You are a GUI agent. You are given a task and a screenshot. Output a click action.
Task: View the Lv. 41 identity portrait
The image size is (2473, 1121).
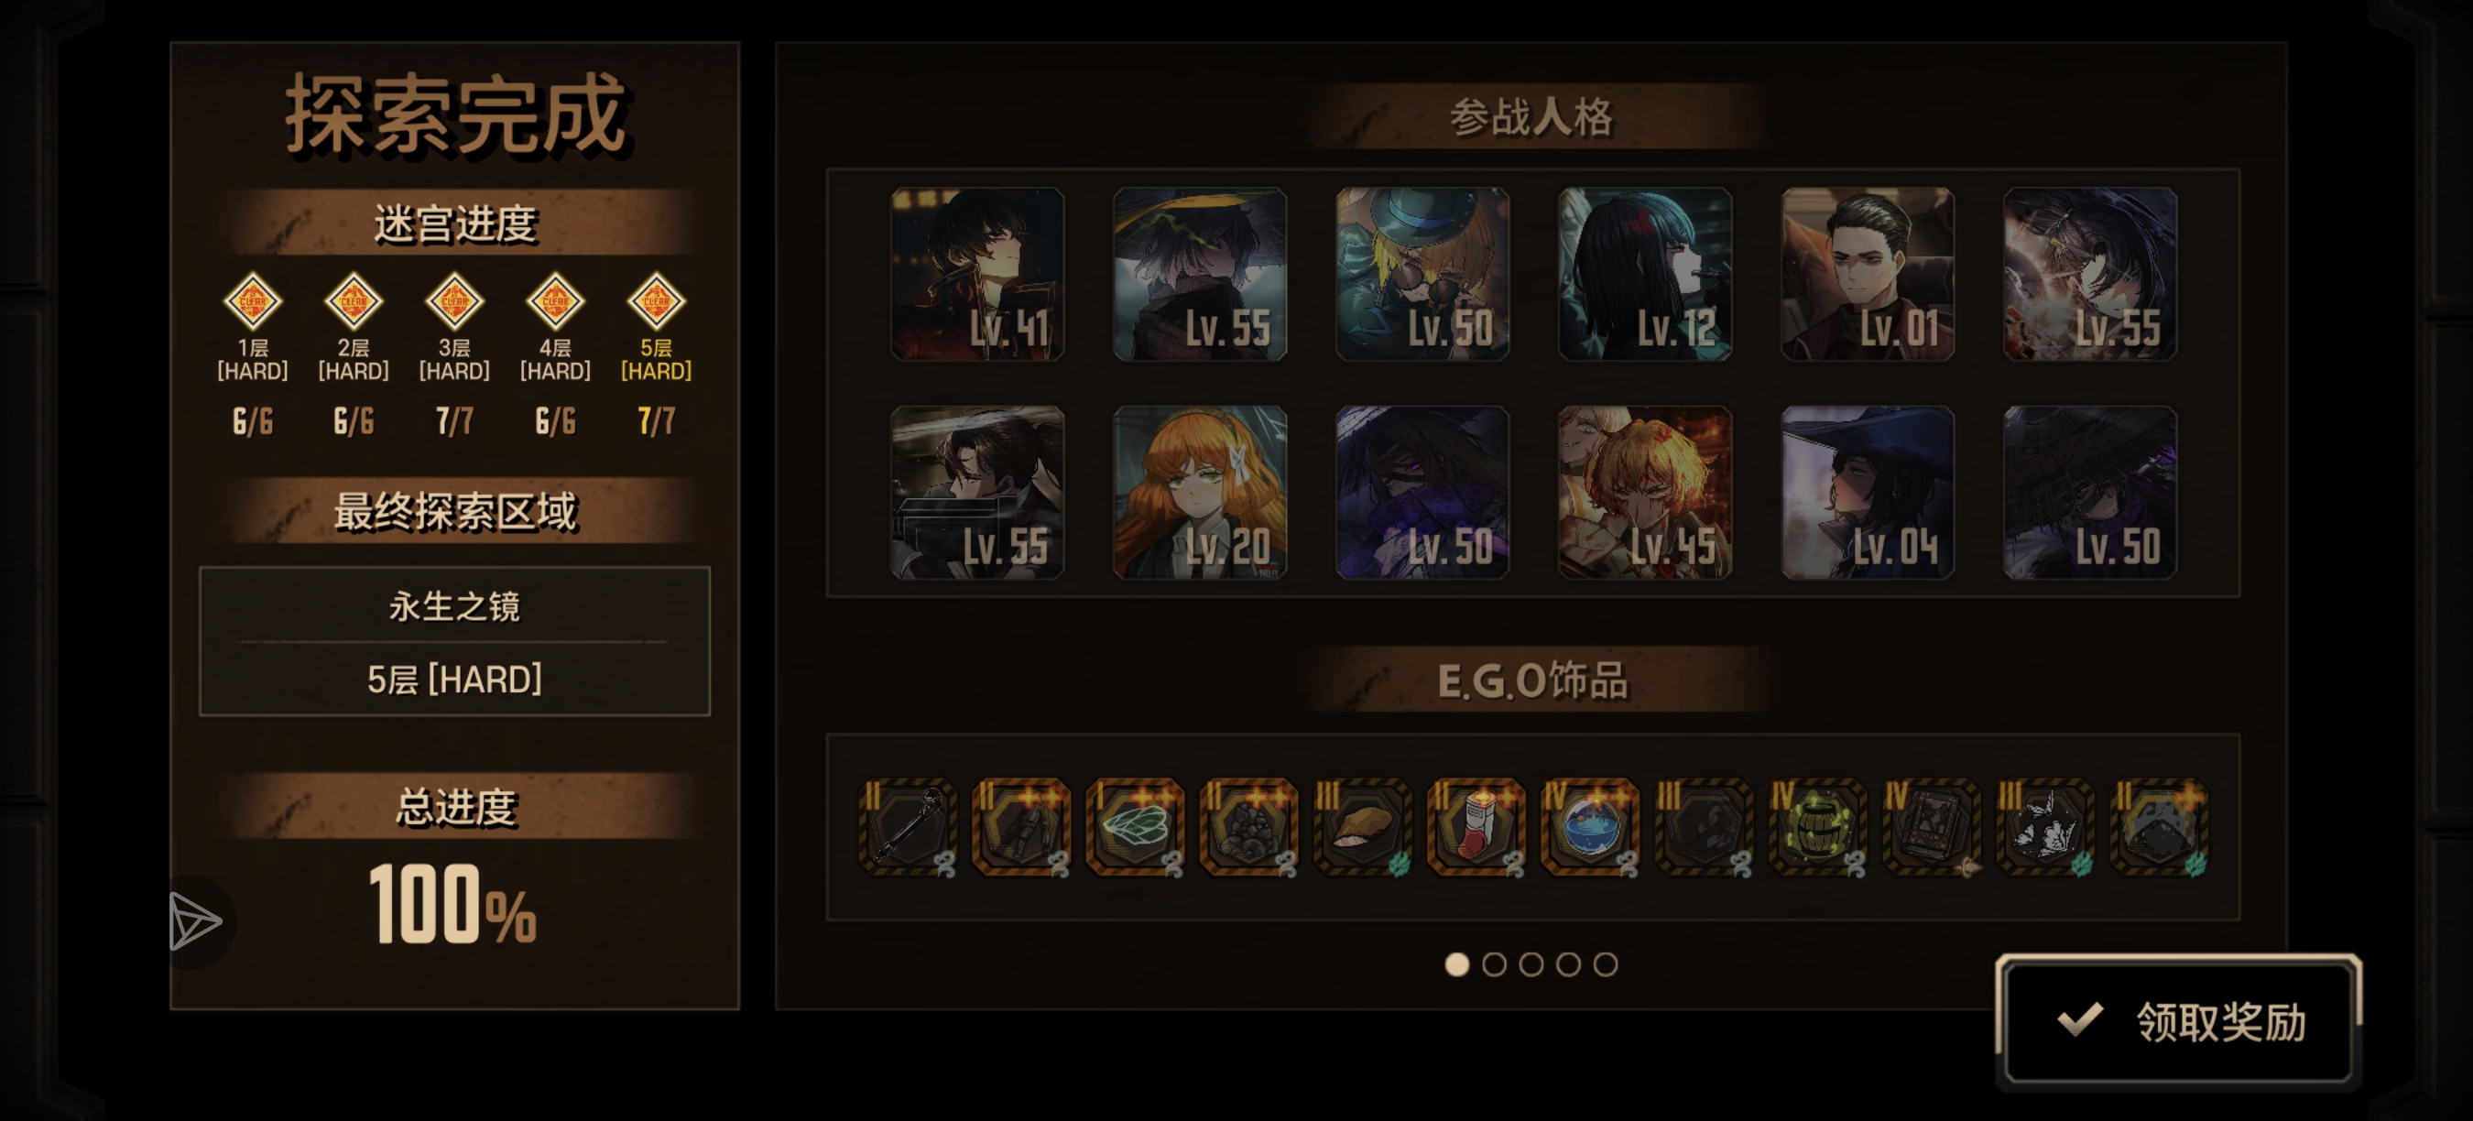tap(976, 275)
